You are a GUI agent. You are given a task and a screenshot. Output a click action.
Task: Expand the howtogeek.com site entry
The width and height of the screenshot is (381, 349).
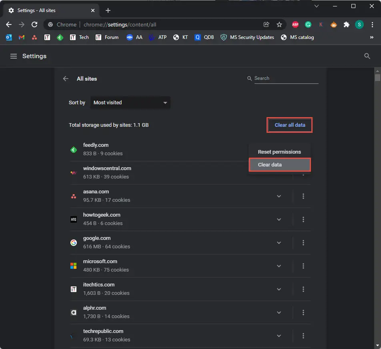[x=279, y=219]
